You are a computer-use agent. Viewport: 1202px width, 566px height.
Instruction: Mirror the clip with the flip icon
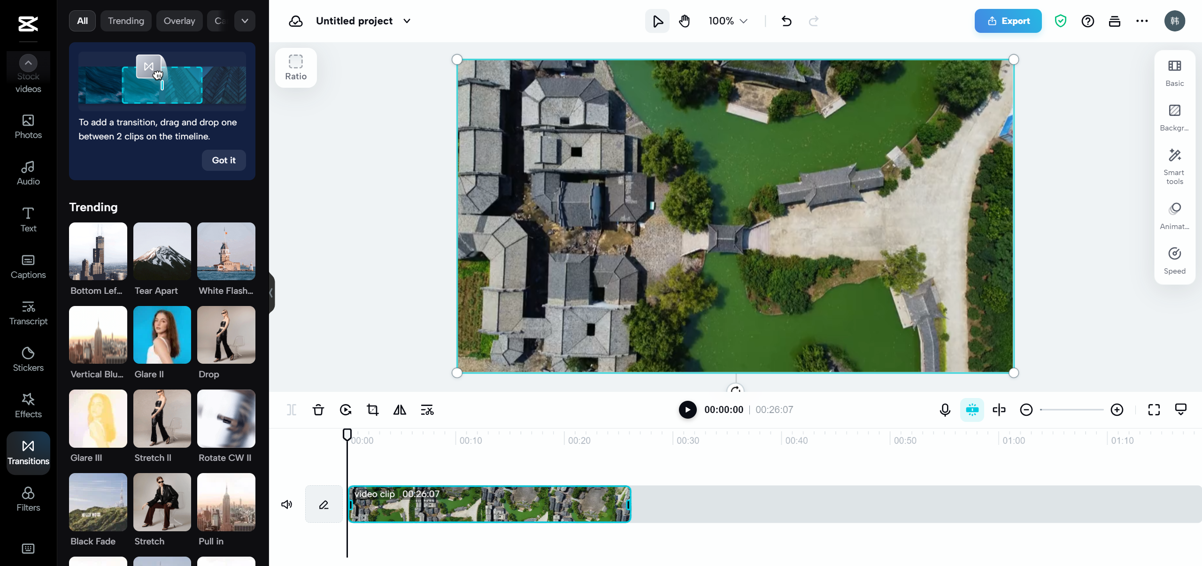click(399, 410)
